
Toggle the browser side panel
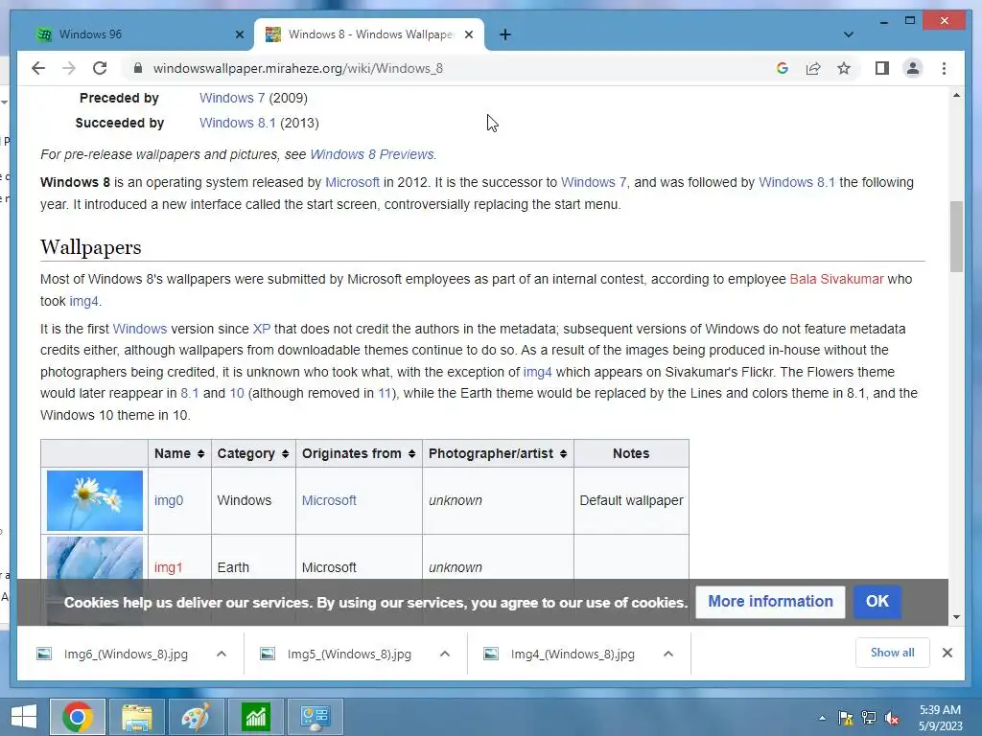[882, 68]
